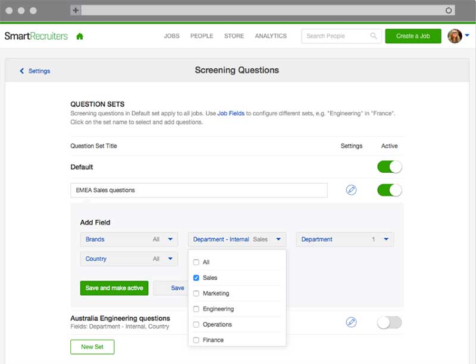Open the user profile avatar
Image resolution: width=476 pixels, height=364 pixels.
455,36
